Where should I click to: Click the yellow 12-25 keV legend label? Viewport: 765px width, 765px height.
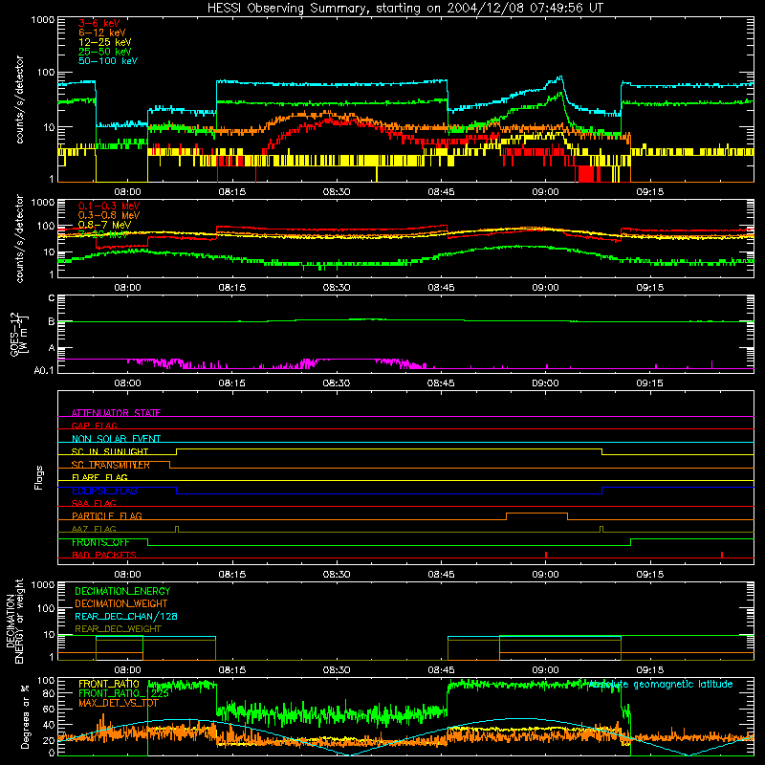105,42
